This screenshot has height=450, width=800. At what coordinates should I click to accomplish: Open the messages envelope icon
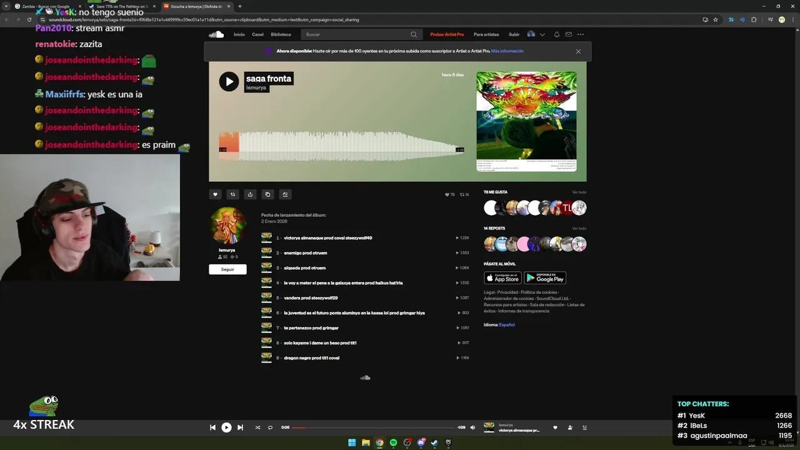pyautogui.click(x=569, y=34)
